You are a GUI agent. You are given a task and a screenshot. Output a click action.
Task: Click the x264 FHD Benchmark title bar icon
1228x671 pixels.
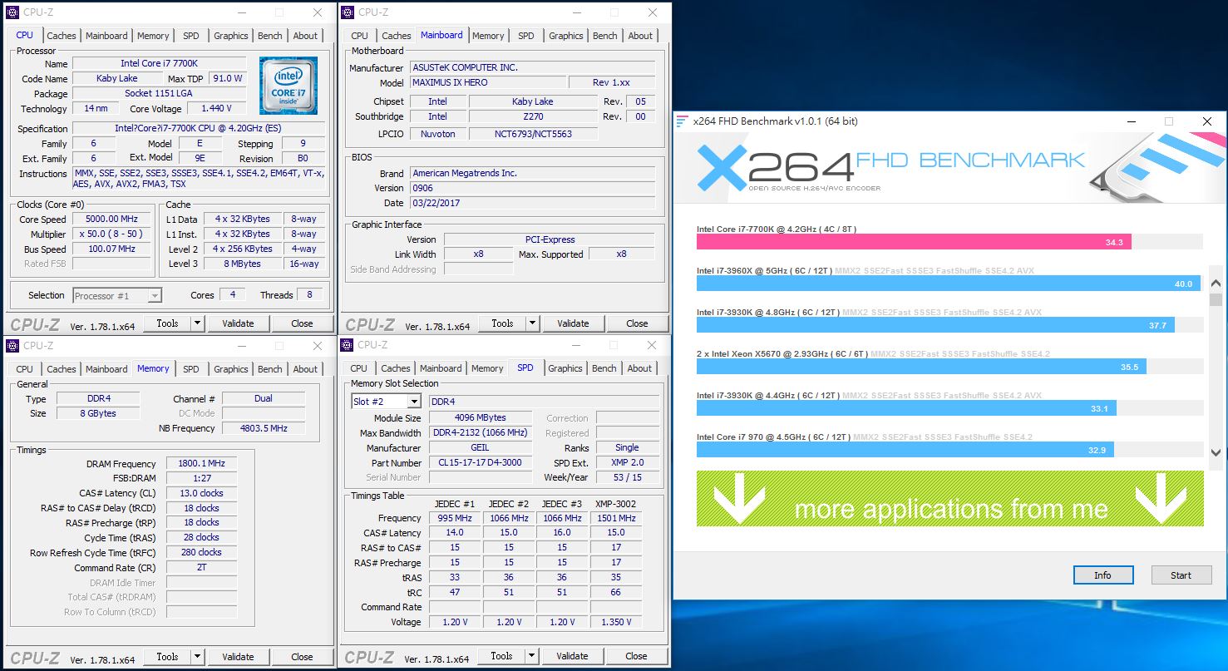pos(683,121)
